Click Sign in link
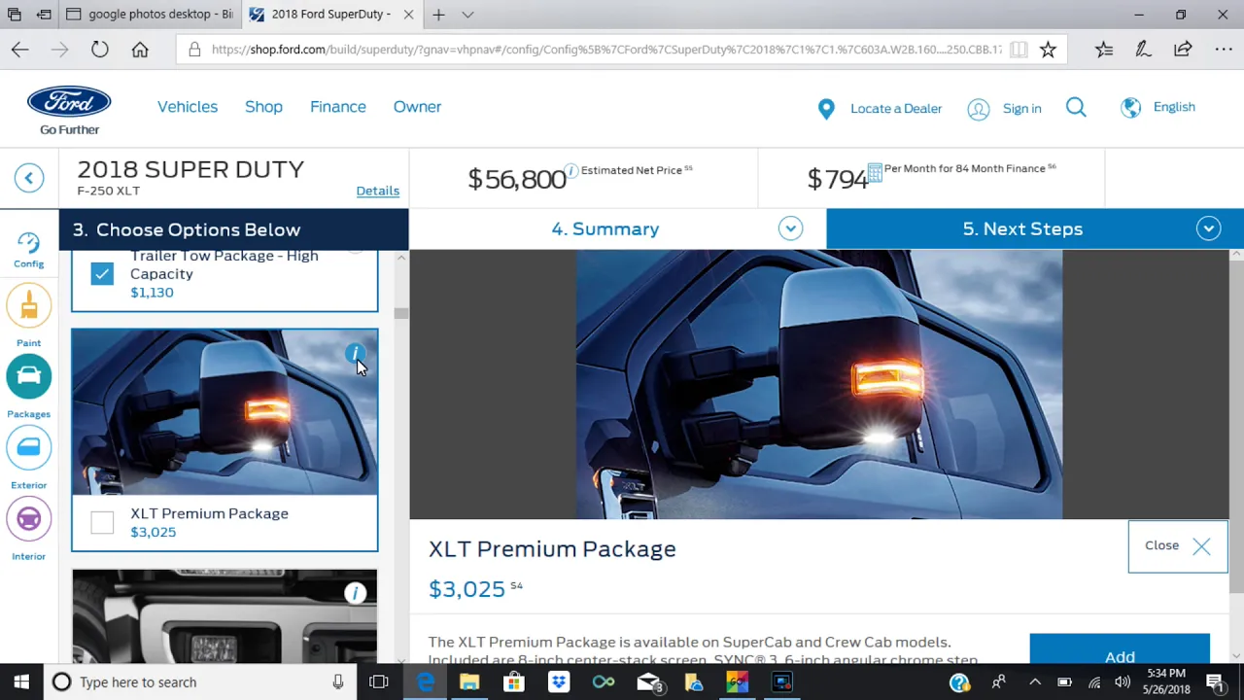The image size is (1244, 700). coord(1021,108)
